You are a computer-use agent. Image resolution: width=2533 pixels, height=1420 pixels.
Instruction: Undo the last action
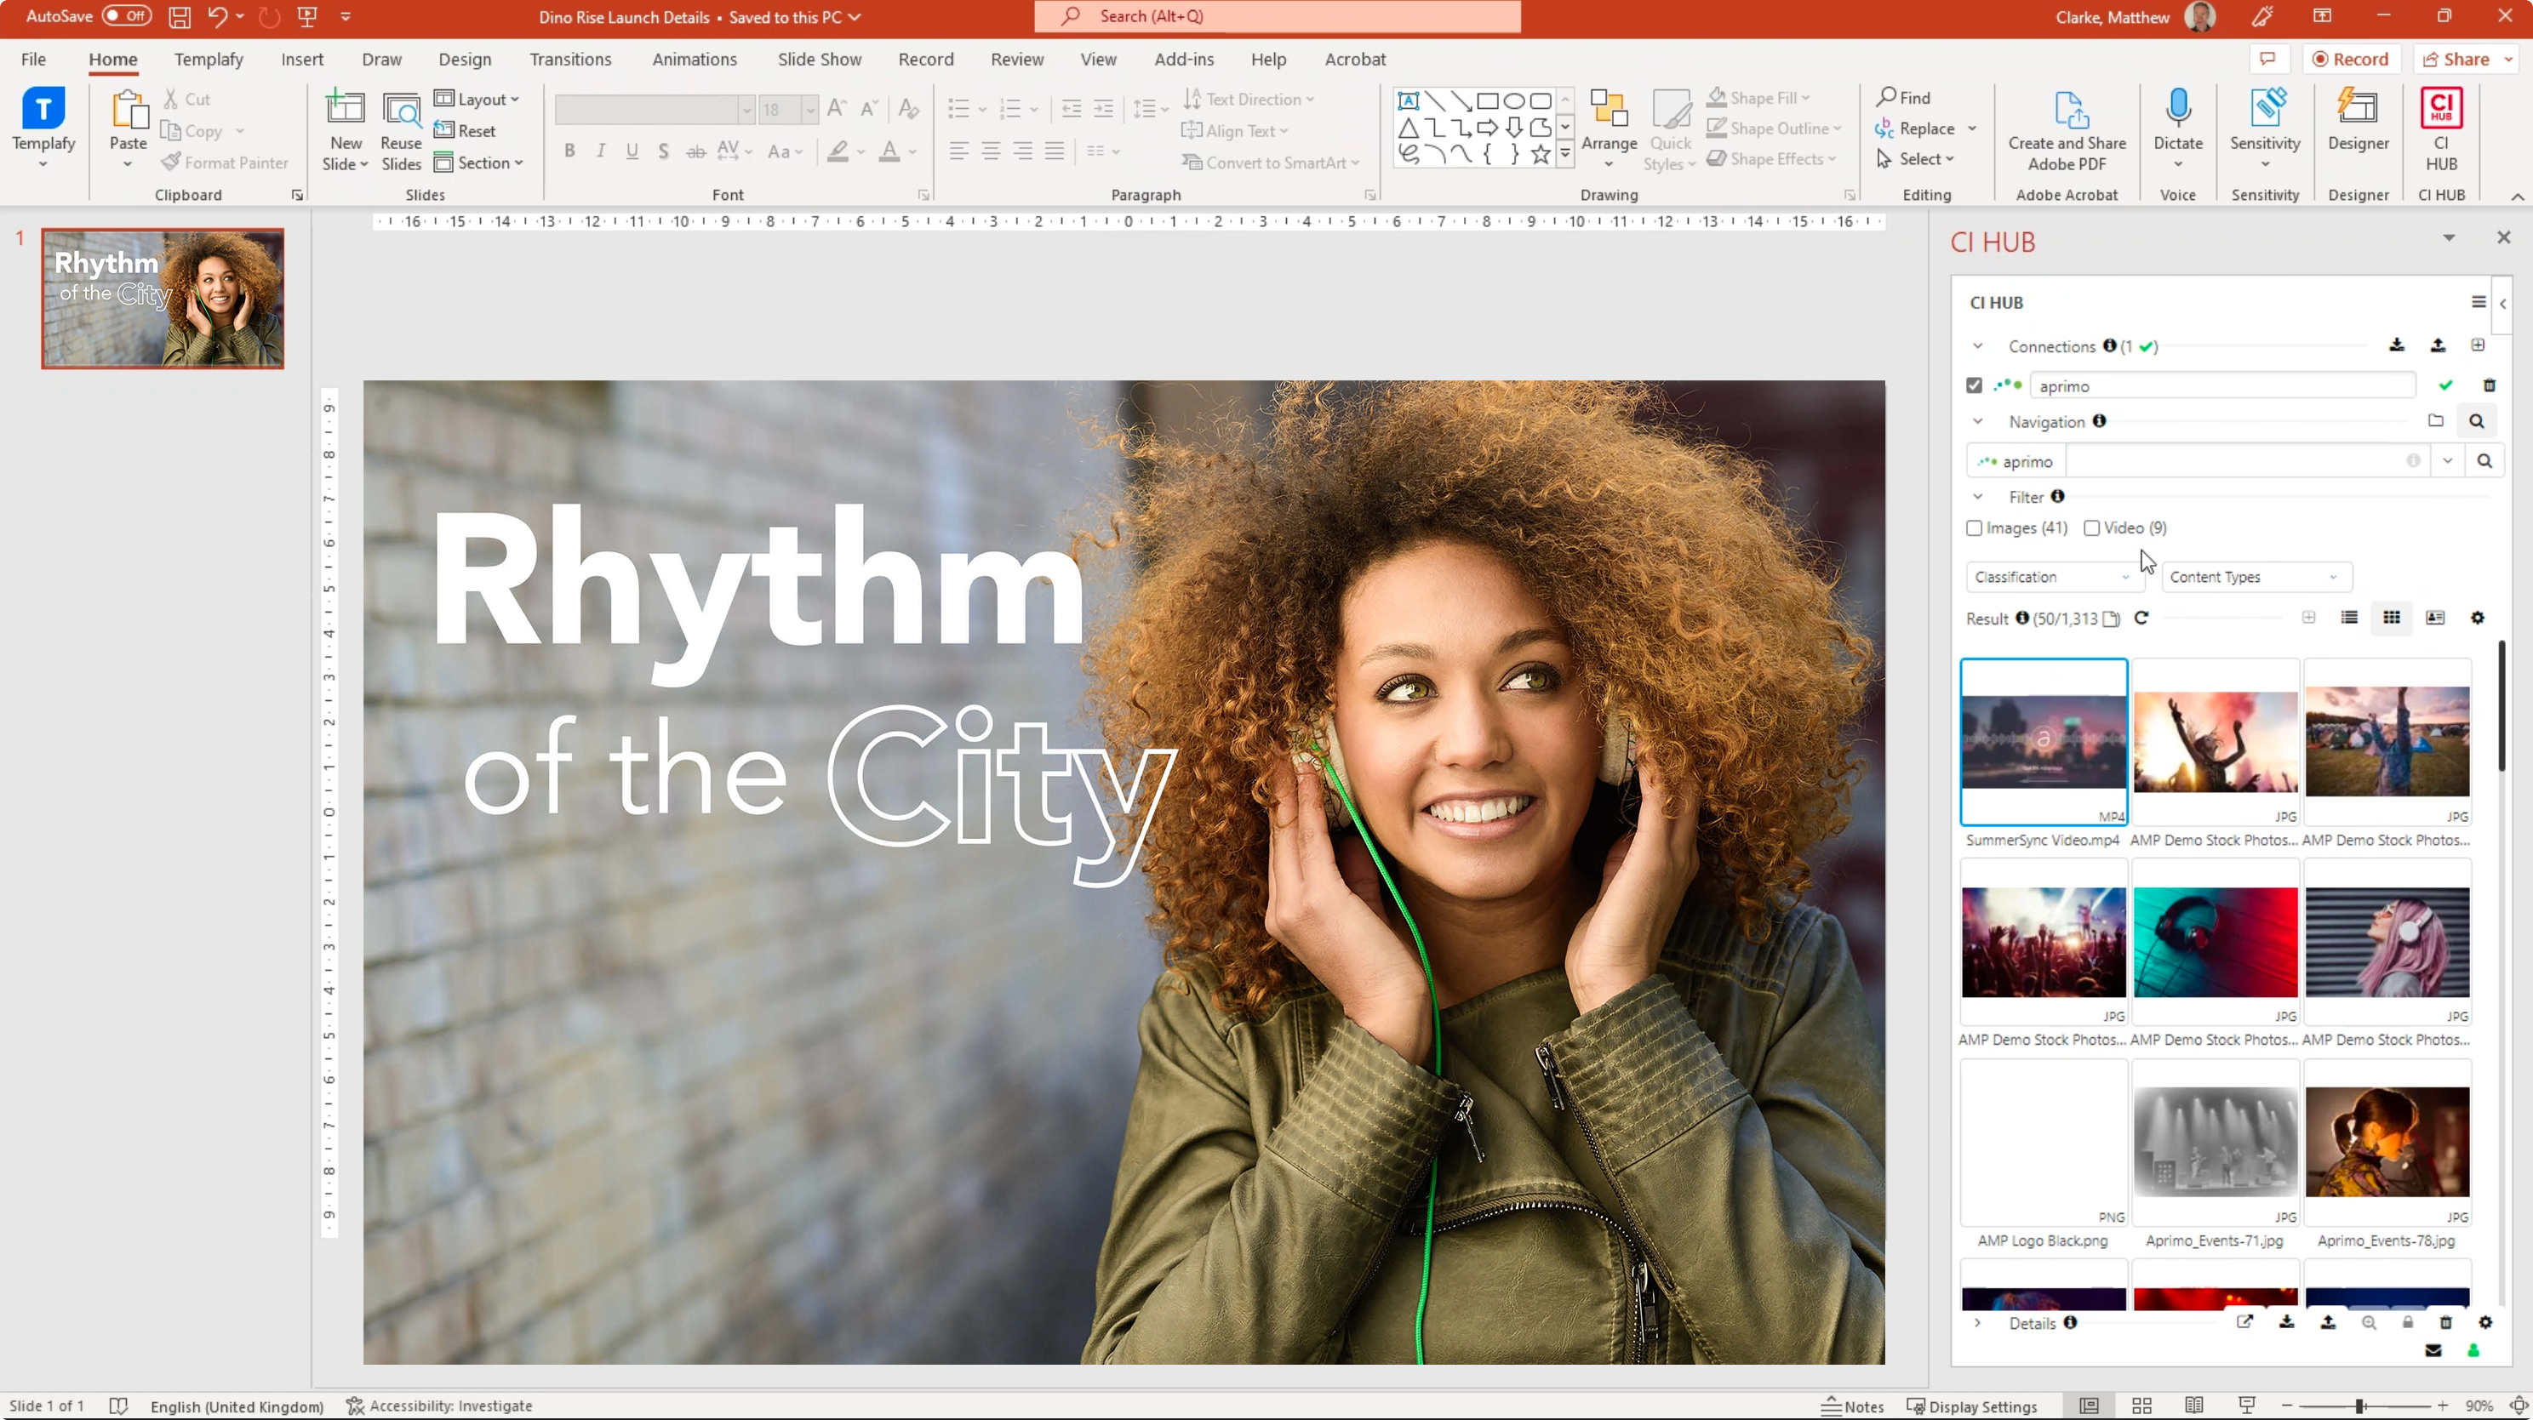pyautogui.click(x=217, y=17)
